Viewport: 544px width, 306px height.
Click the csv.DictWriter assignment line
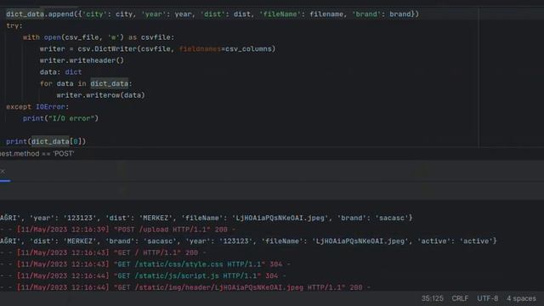[157, 49]
